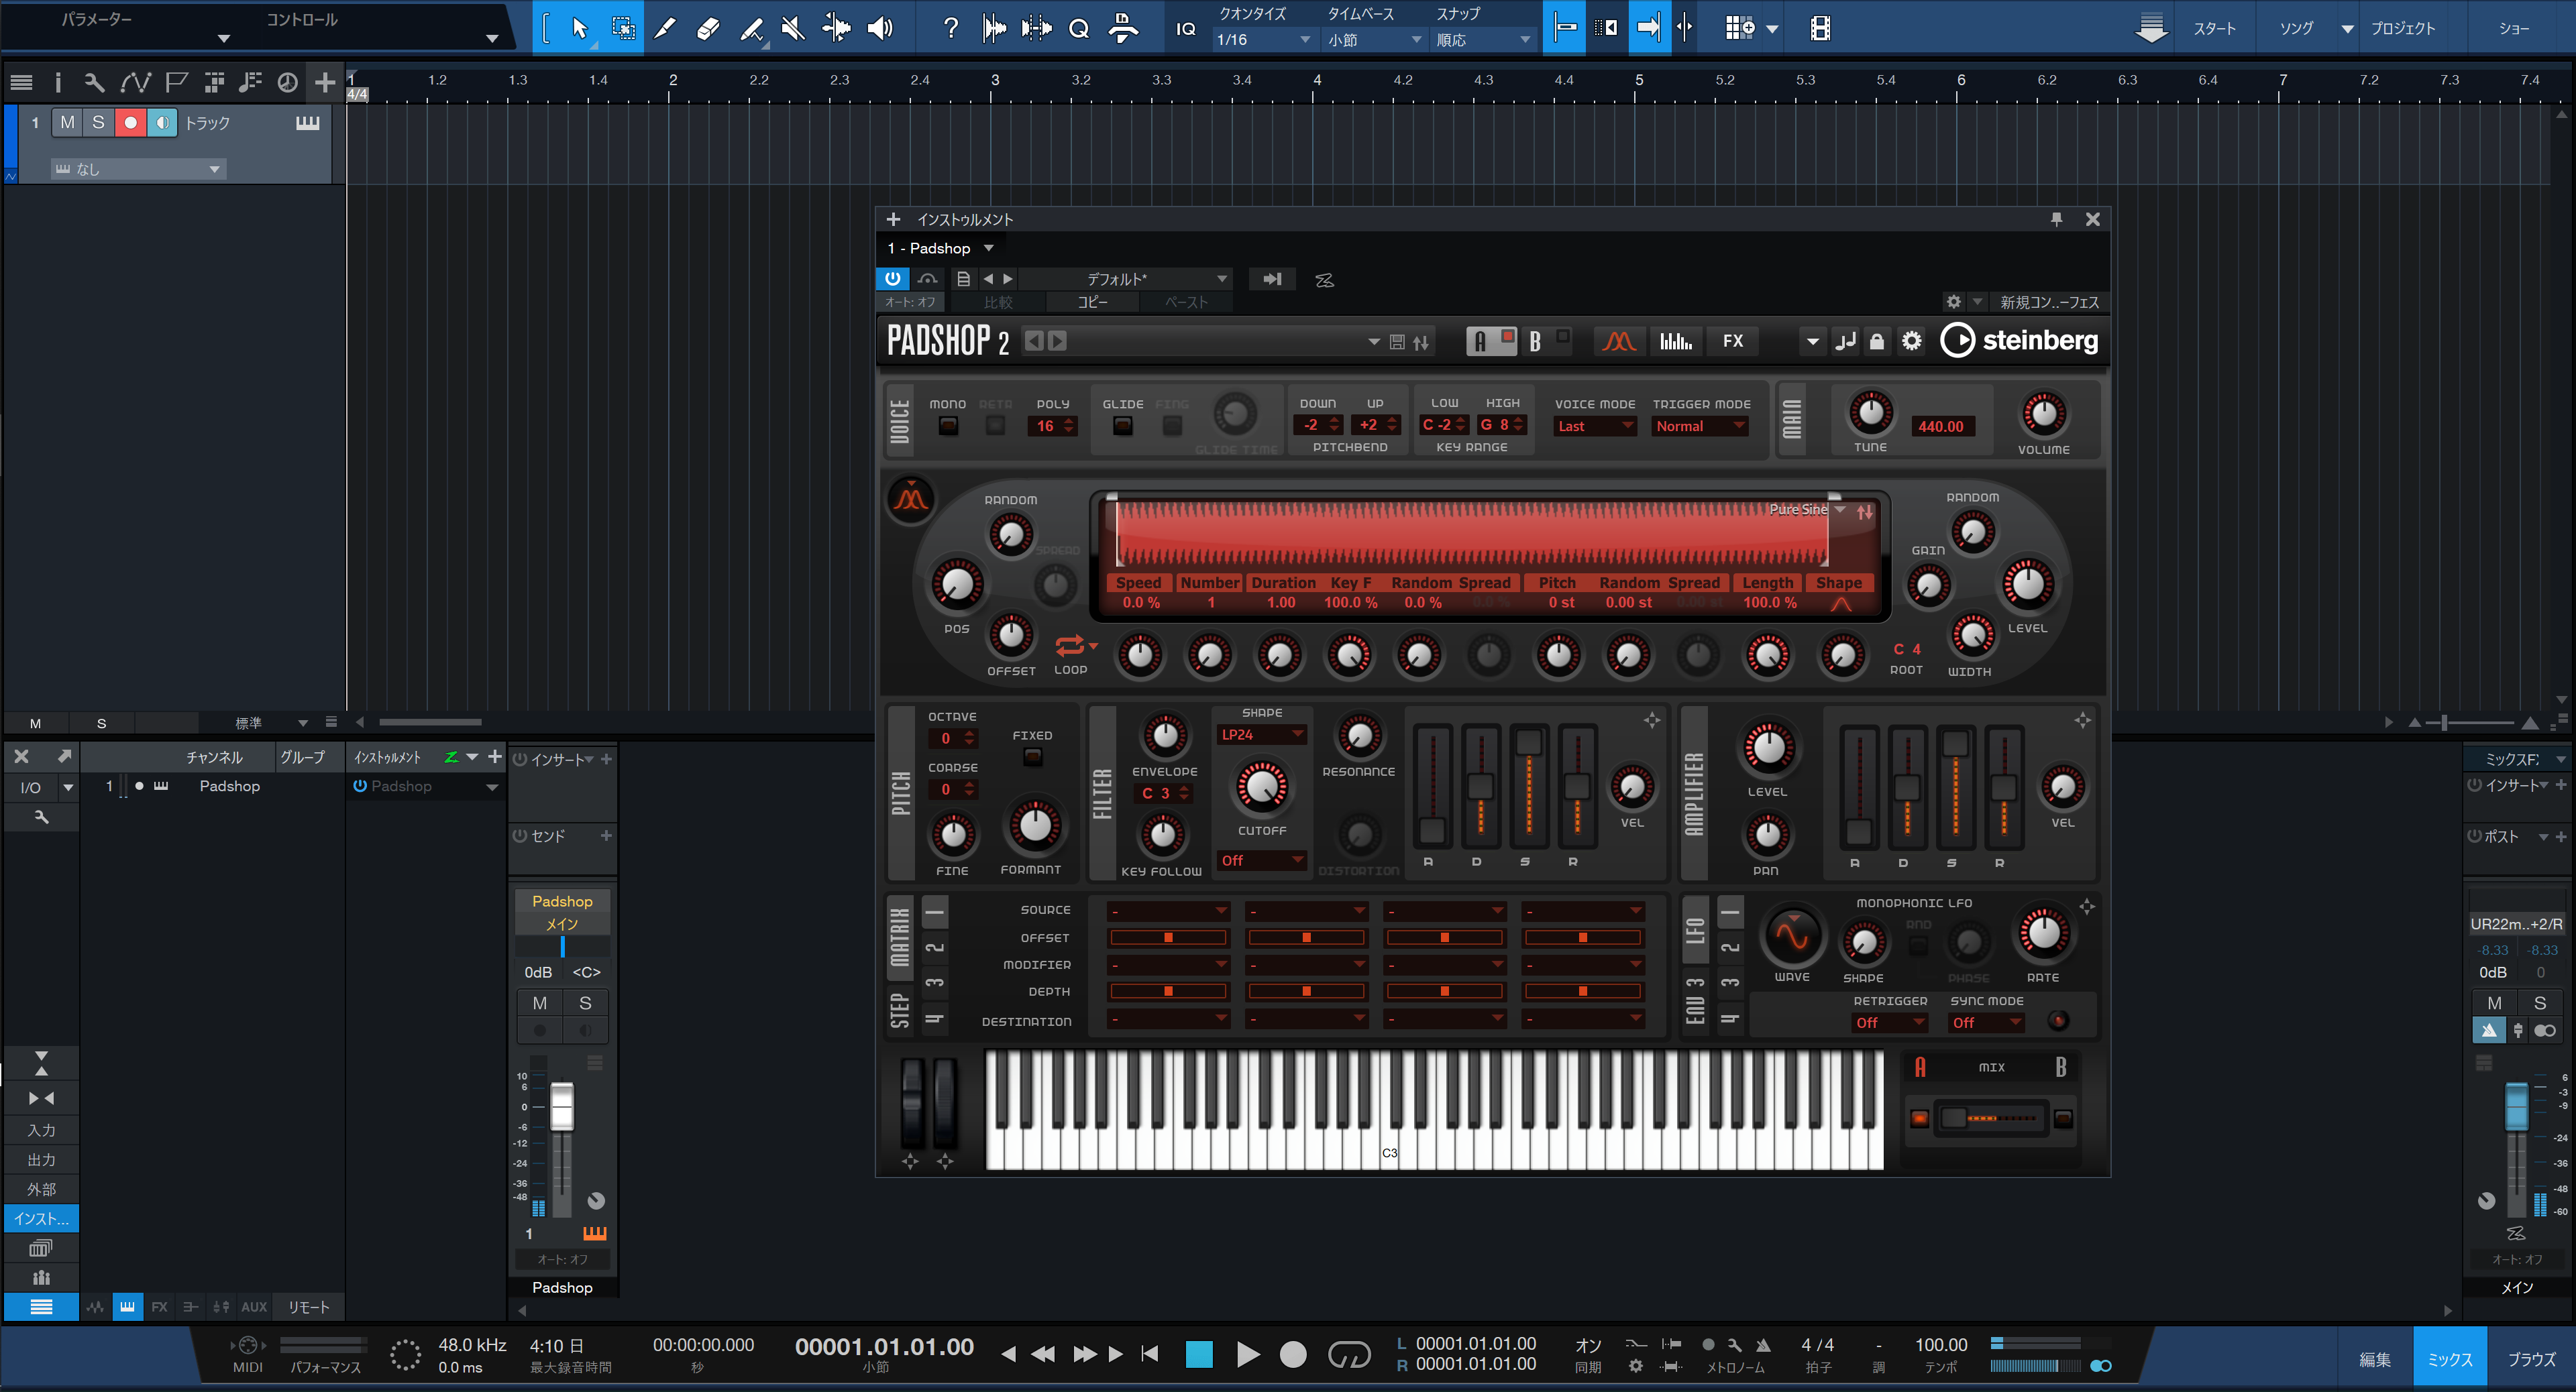Open the help question mark tool
The height and width of the screenshot is (1392, 2576).
pos(951,28)
